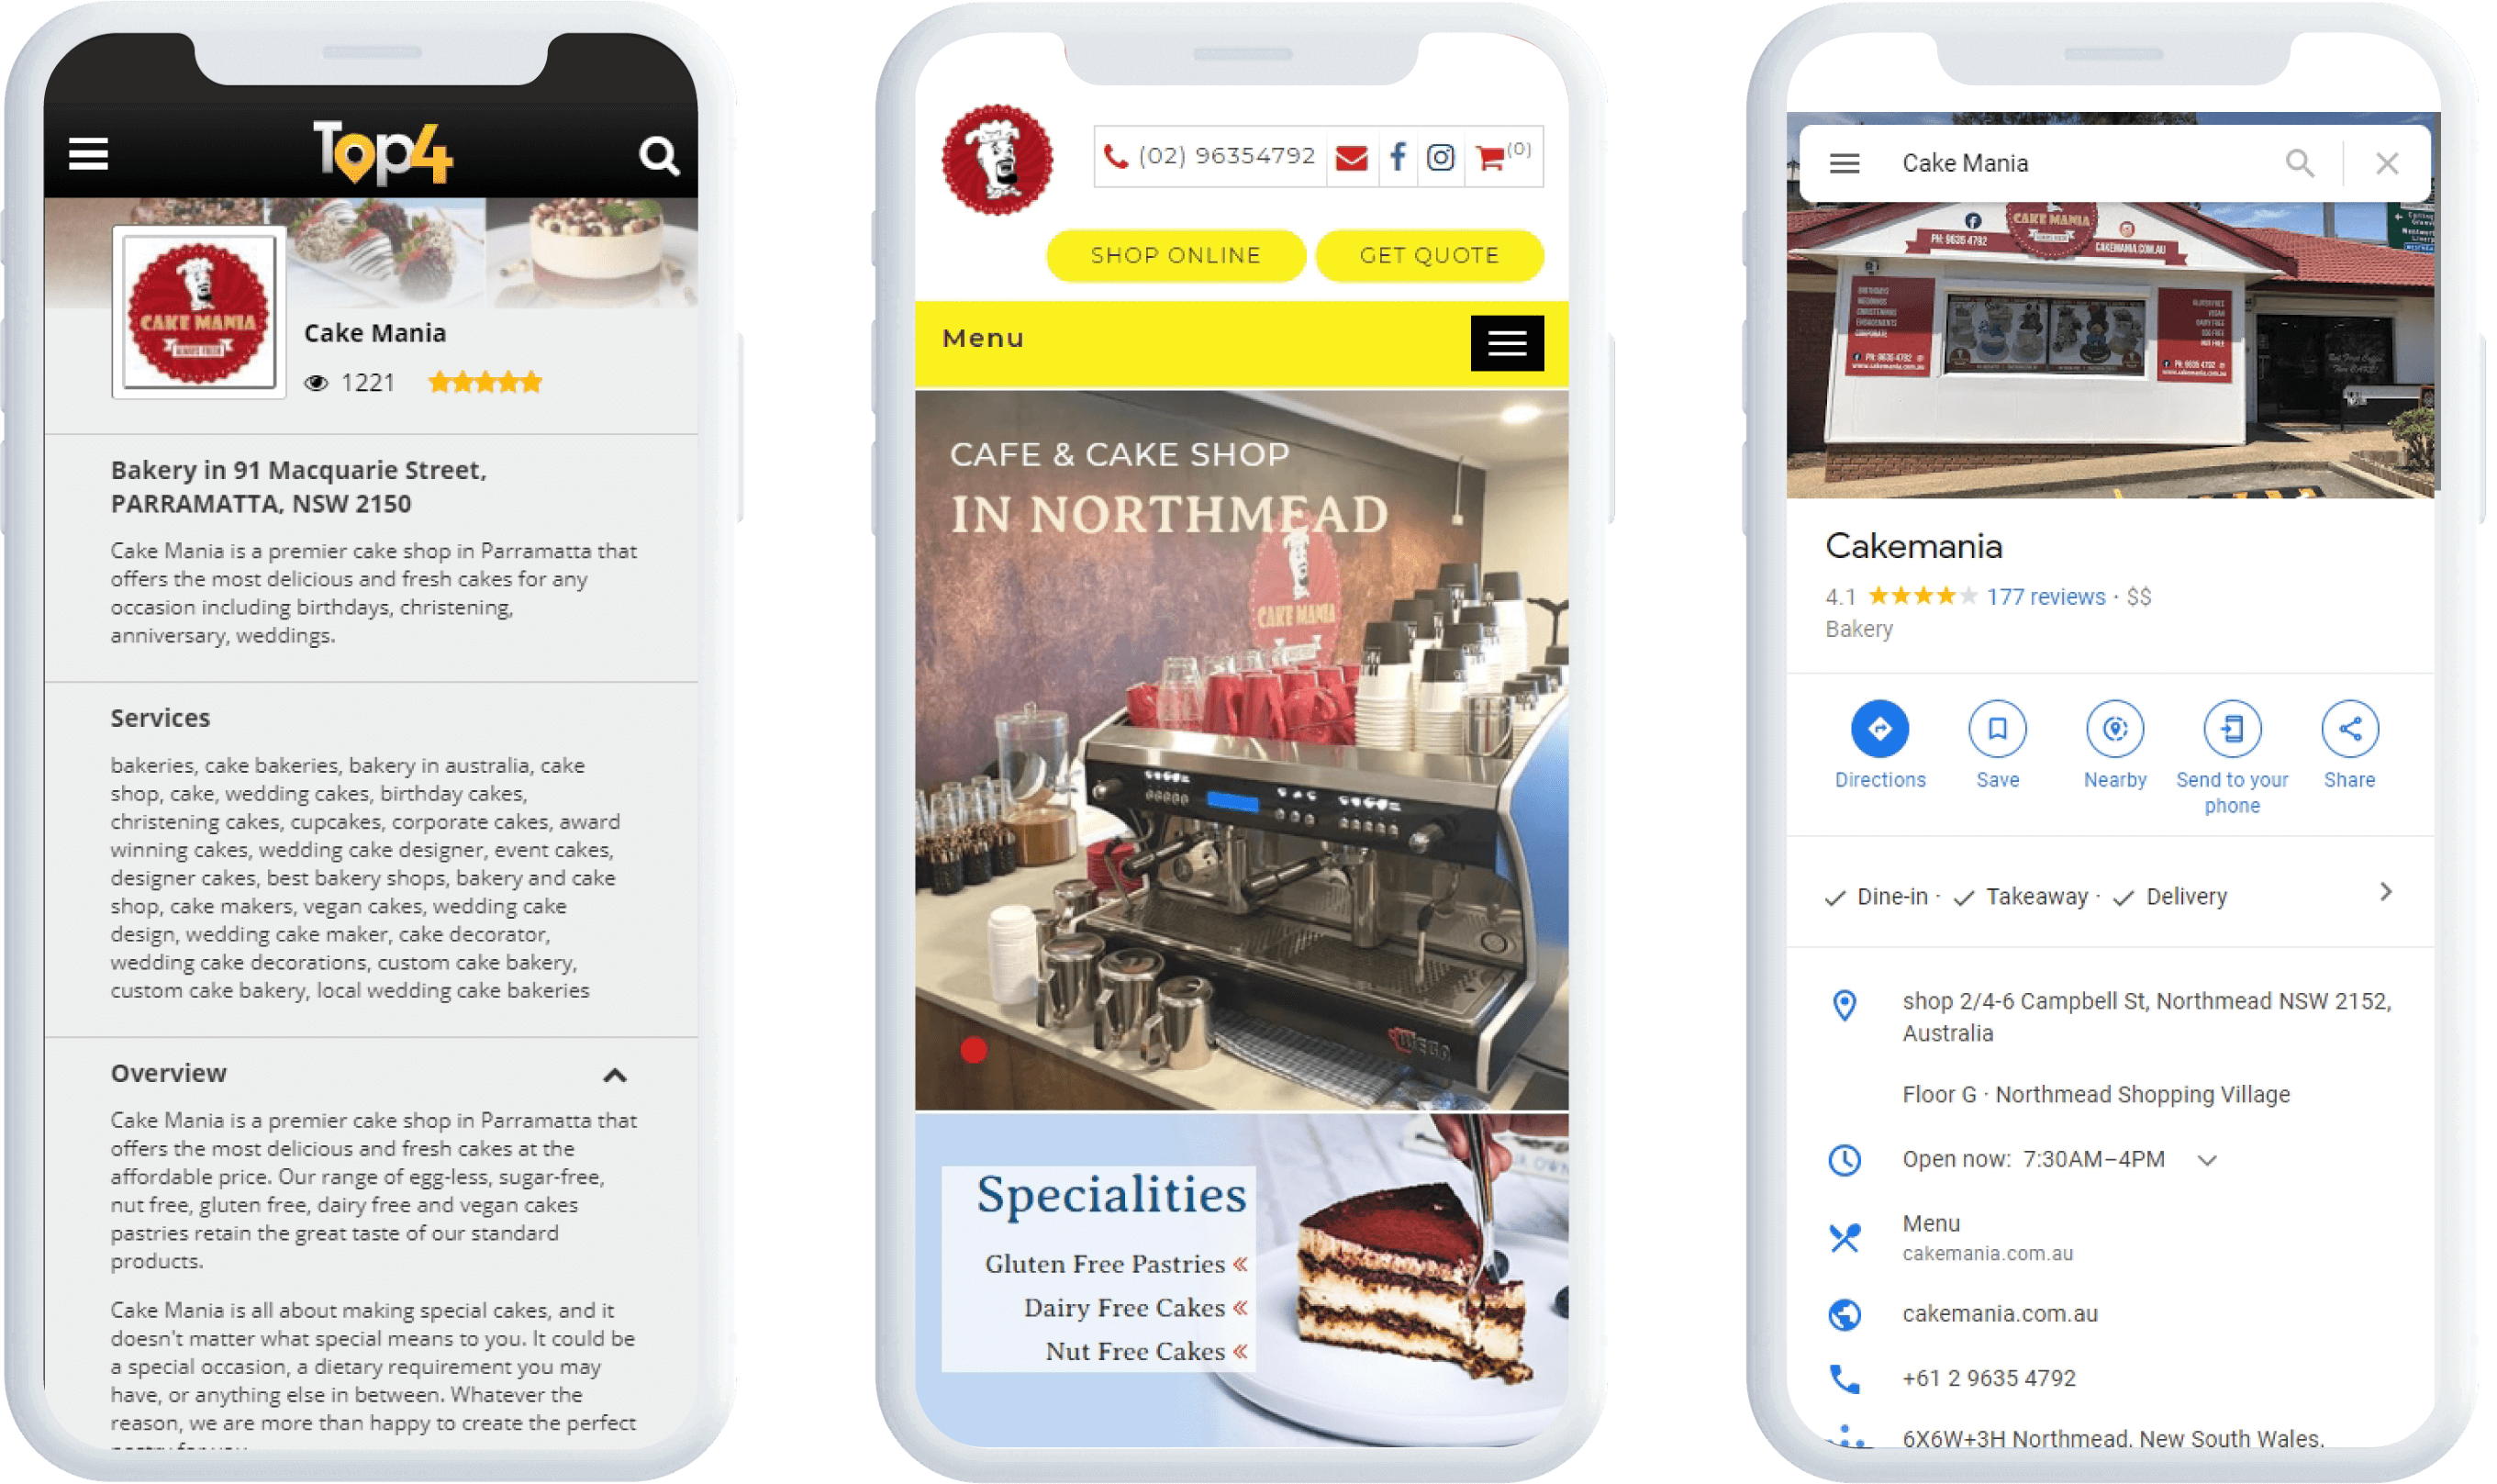
Task: Click the Google Maps Directions icon
Action: tap(1878, 728)
